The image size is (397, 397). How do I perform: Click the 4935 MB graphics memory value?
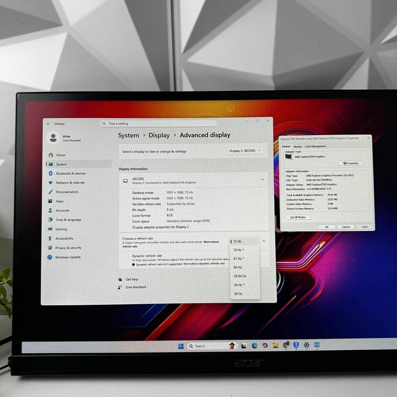(x=332, y=195)
